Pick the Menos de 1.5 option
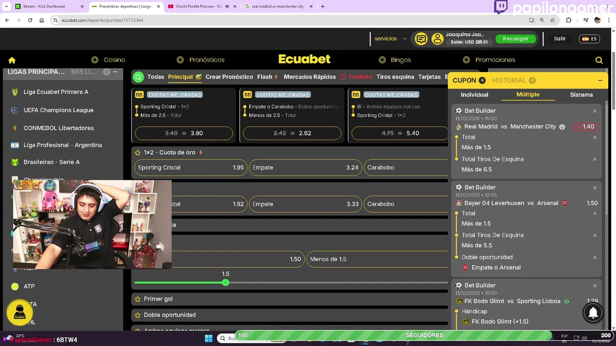Image resolution: width=616 pixels, height=346 pixels. point(378,259)
